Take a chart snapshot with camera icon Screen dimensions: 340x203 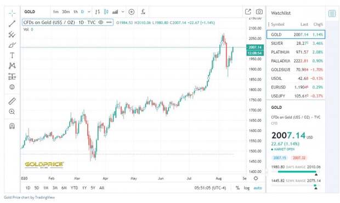tap(259, 12)
